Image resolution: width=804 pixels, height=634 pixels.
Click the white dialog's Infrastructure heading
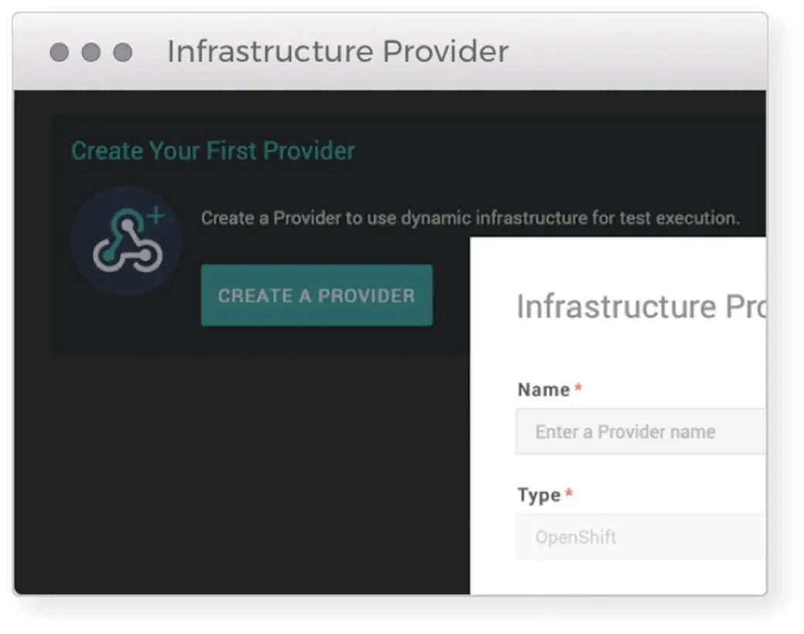tap(640, 307)
